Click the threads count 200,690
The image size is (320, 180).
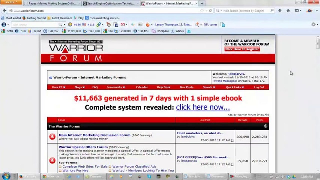(243, 137)
